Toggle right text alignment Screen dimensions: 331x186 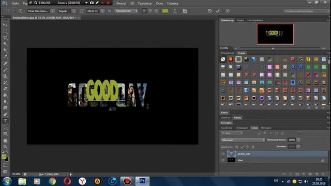pyautogui.click(x=156, y=11)
